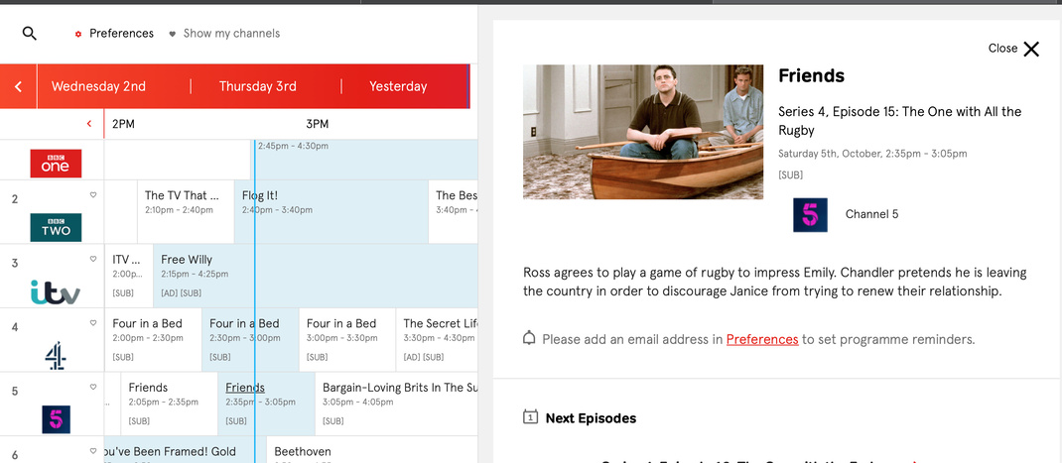Screen dimensions: 1062x463
Task: Click the BBC Two channel logo
Action: coord(56,227)
